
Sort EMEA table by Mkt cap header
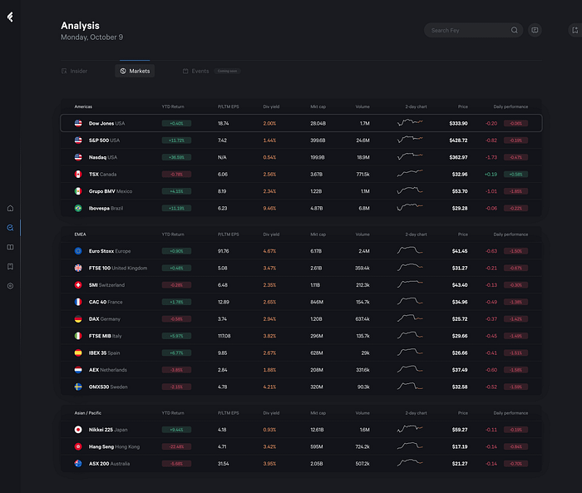point(318,234)
